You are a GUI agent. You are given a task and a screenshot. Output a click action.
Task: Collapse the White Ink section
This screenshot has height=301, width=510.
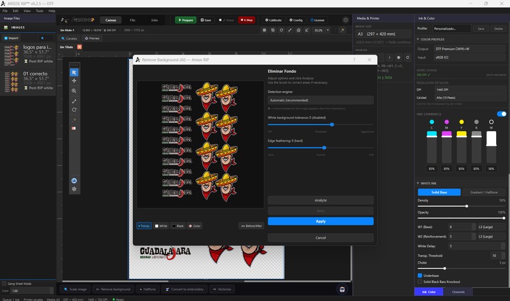coord(418,183)
